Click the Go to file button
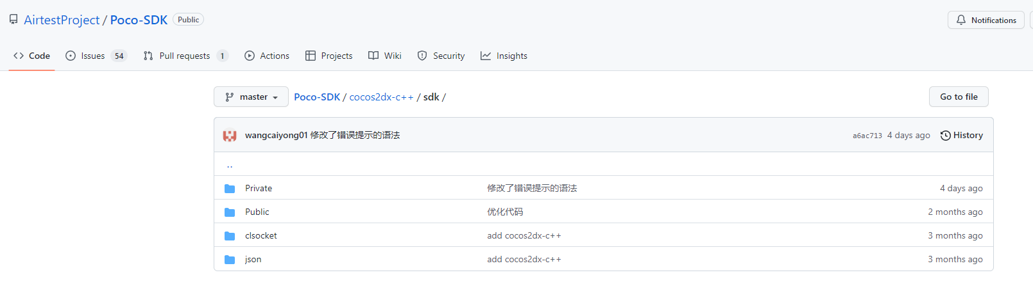The height and width of the screenshot is (291, 1033). [959, 97]
